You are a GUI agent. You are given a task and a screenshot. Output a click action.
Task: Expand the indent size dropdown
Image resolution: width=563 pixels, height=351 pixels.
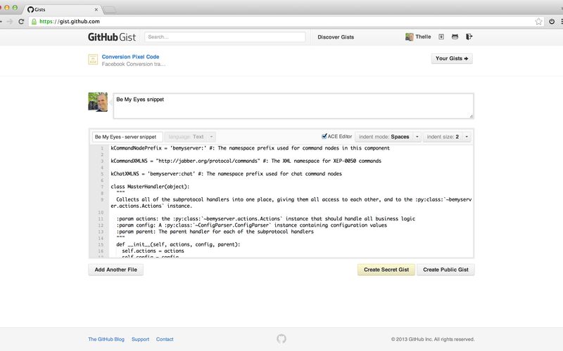point(446,137)
